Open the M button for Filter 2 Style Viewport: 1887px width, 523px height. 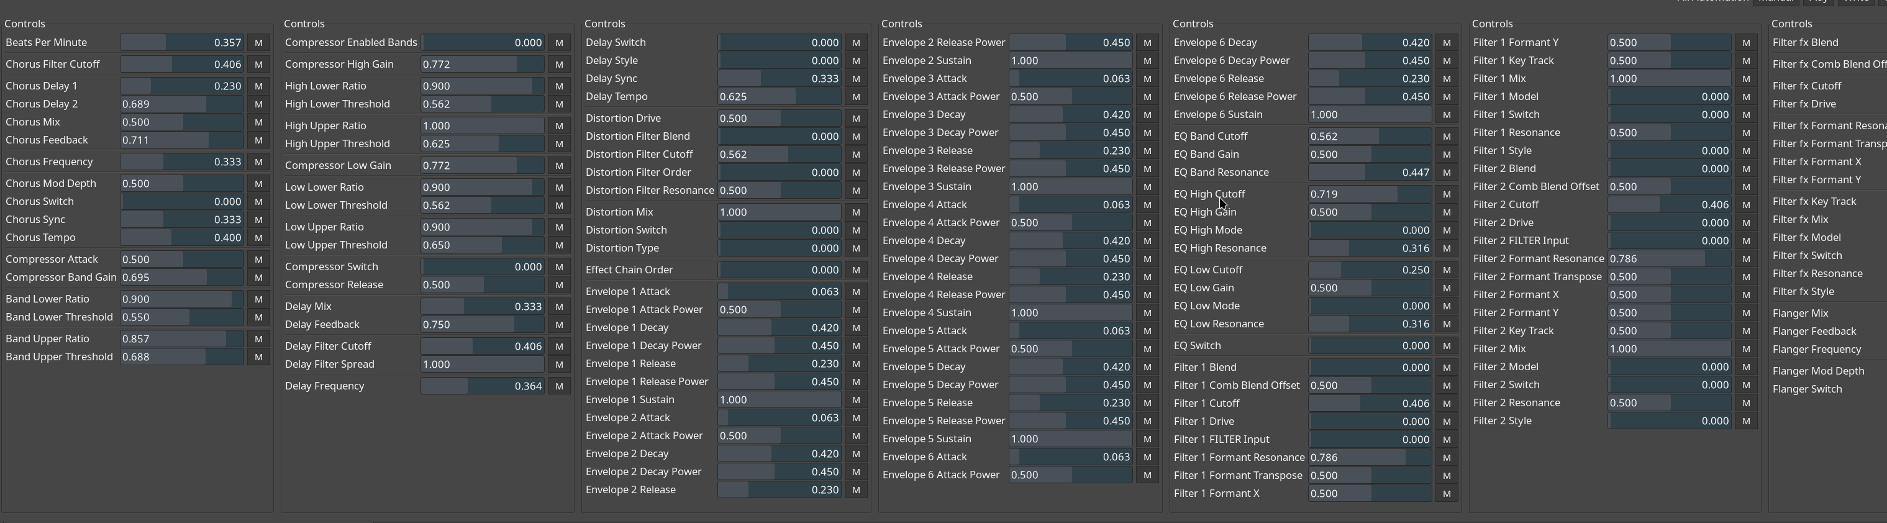(x=1745, y=421)
